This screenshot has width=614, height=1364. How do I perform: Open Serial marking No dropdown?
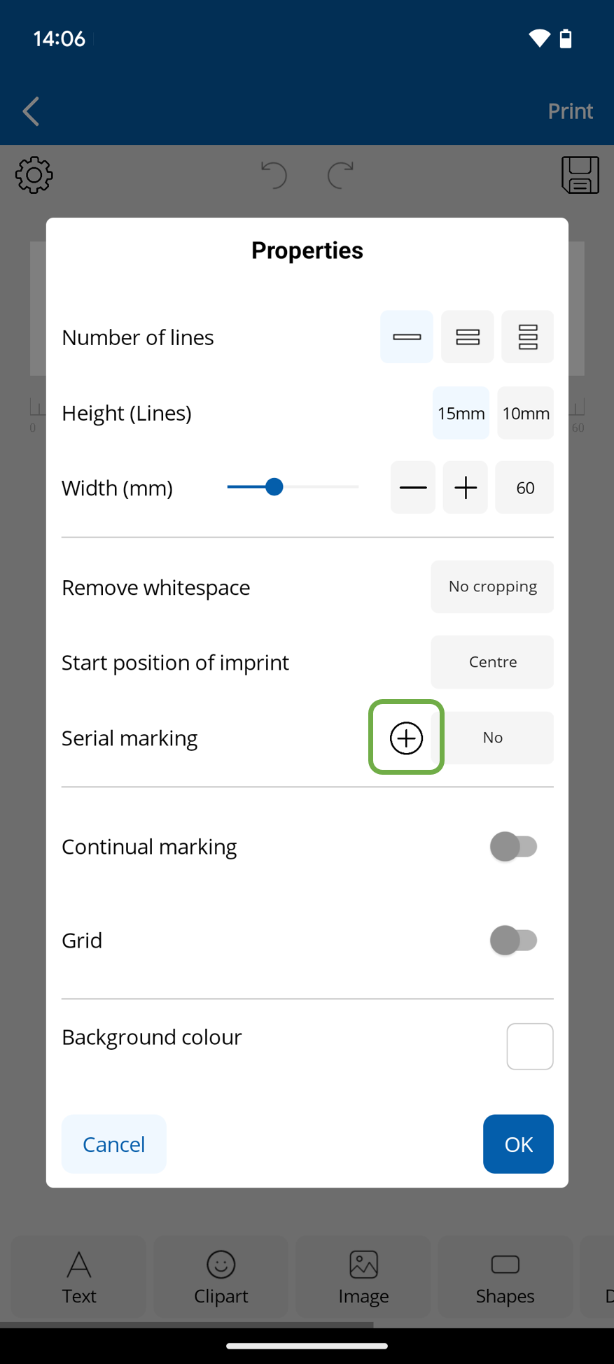coord(498,738)
